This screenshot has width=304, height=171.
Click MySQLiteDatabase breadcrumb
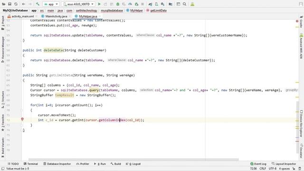(x=15, y=10)
